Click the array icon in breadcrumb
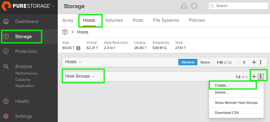 tap(65, 32)
